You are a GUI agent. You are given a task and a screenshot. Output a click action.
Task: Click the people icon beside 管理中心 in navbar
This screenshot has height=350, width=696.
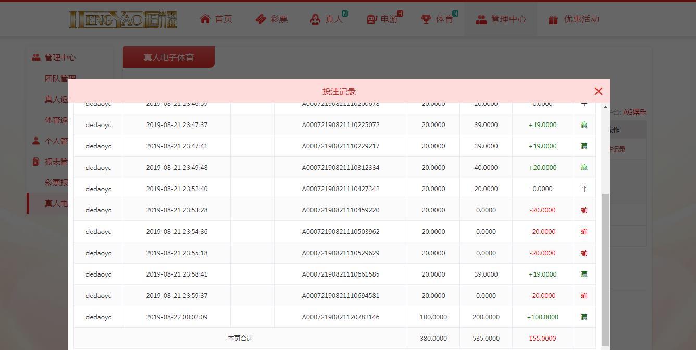tap(481, 19)
